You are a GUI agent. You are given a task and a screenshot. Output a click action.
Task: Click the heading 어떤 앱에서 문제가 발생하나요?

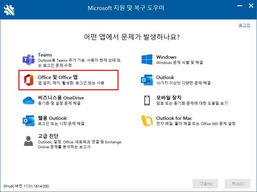coord(132,37)
